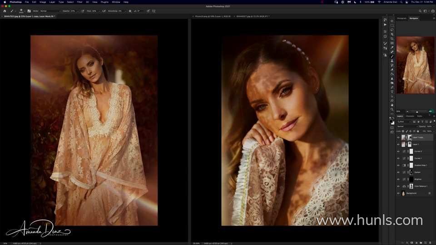This screenshot has height=245, width=436.
Task: Click foreground color swatch in toolbar
Action: tap(391, 122)
